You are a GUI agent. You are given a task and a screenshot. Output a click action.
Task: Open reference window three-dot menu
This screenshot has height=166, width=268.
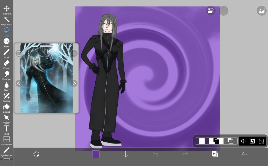tap(28, 53)
